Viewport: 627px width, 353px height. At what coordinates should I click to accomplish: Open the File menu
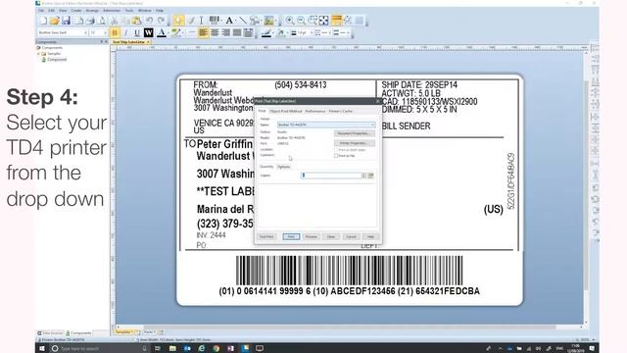coord(41,11)
